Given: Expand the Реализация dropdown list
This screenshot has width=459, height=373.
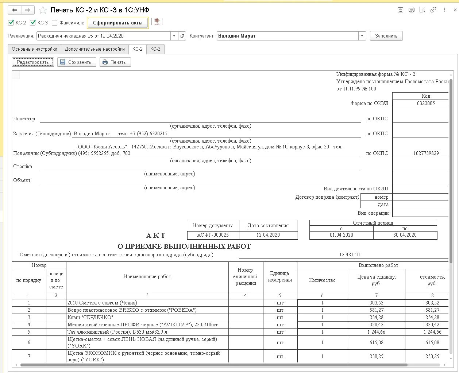Looking at the screenshot, I should point(174,36).
